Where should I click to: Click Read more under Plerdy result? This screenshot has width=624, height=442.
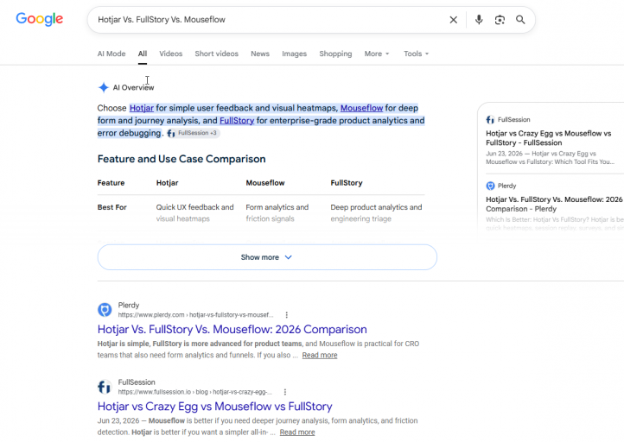[320, 356]
